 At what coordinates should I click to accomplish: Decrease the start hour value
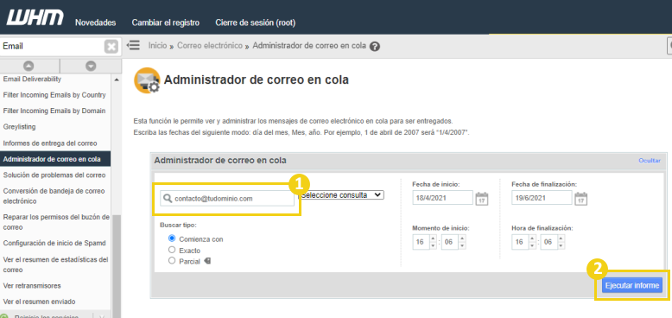click(433, 245)
